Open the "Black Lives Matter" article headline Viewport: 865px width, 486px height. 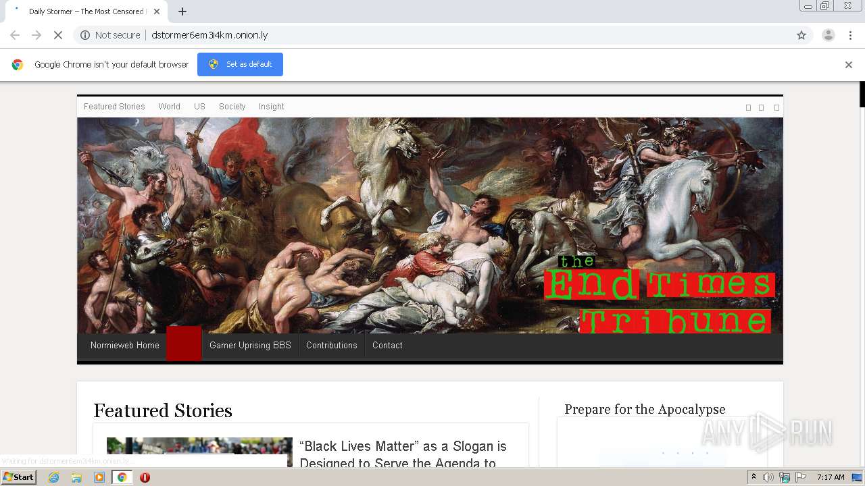point(403,454)
